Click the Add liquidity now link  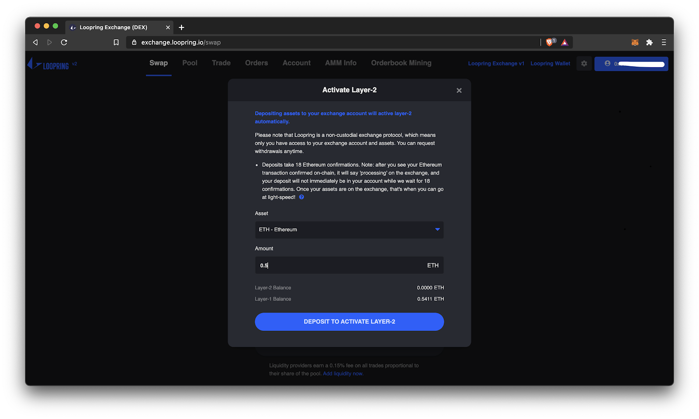coord(343,374)
